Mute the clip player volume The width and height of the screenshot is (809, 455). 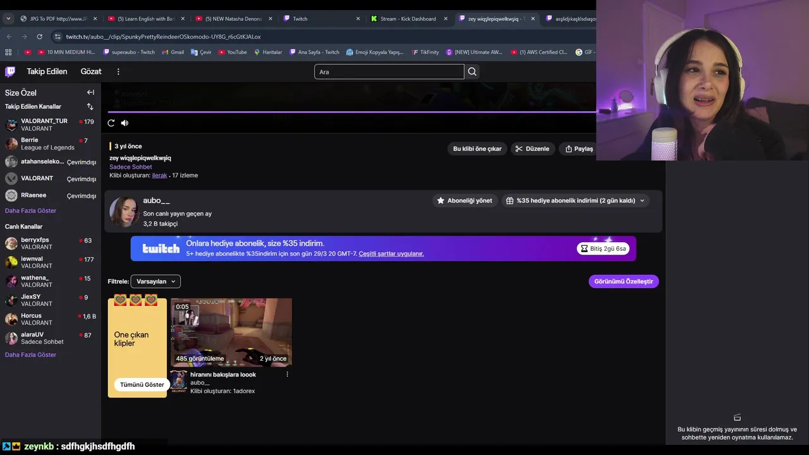[x=125, y=123]
